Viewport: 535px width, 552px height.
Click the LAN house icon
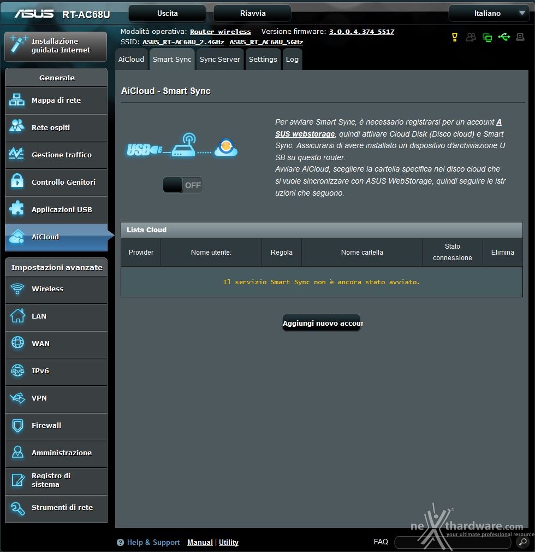click(x=17, y=315)
